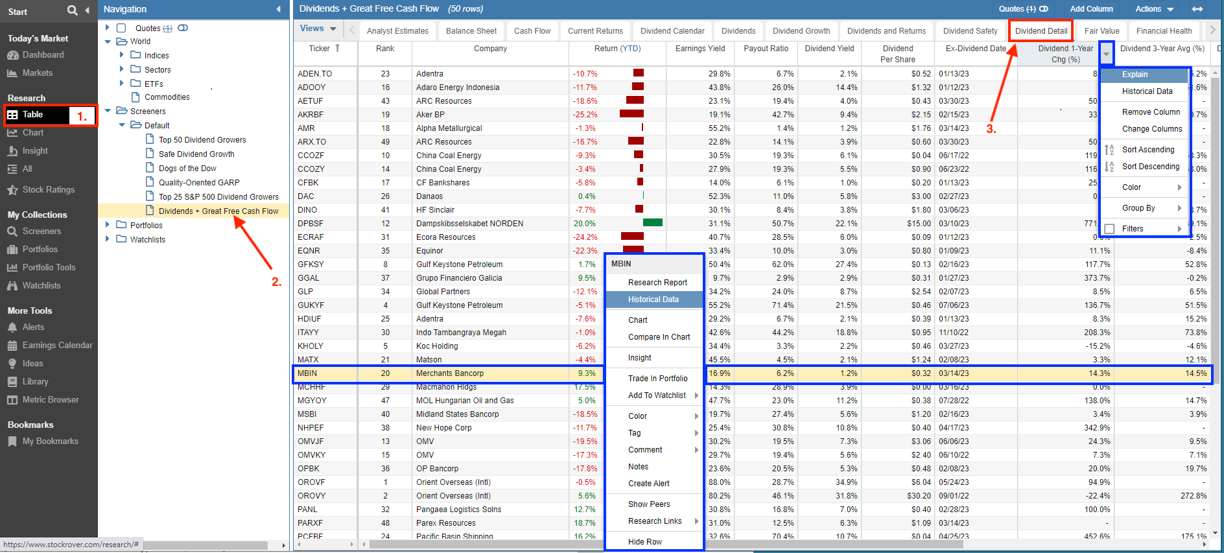Screen dimensions: 1224x553
Task: Open Dividends + Great Free Cash Flow screener
Action: tap(218, 211)
